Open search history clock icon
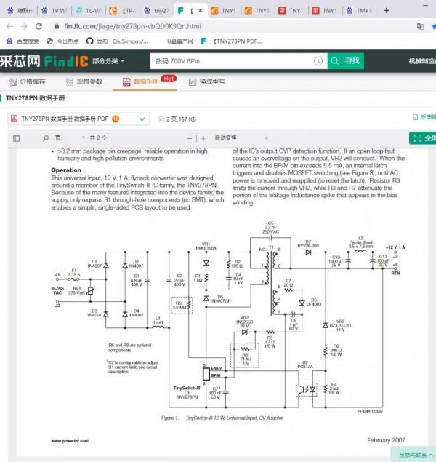 pos(318,61)
